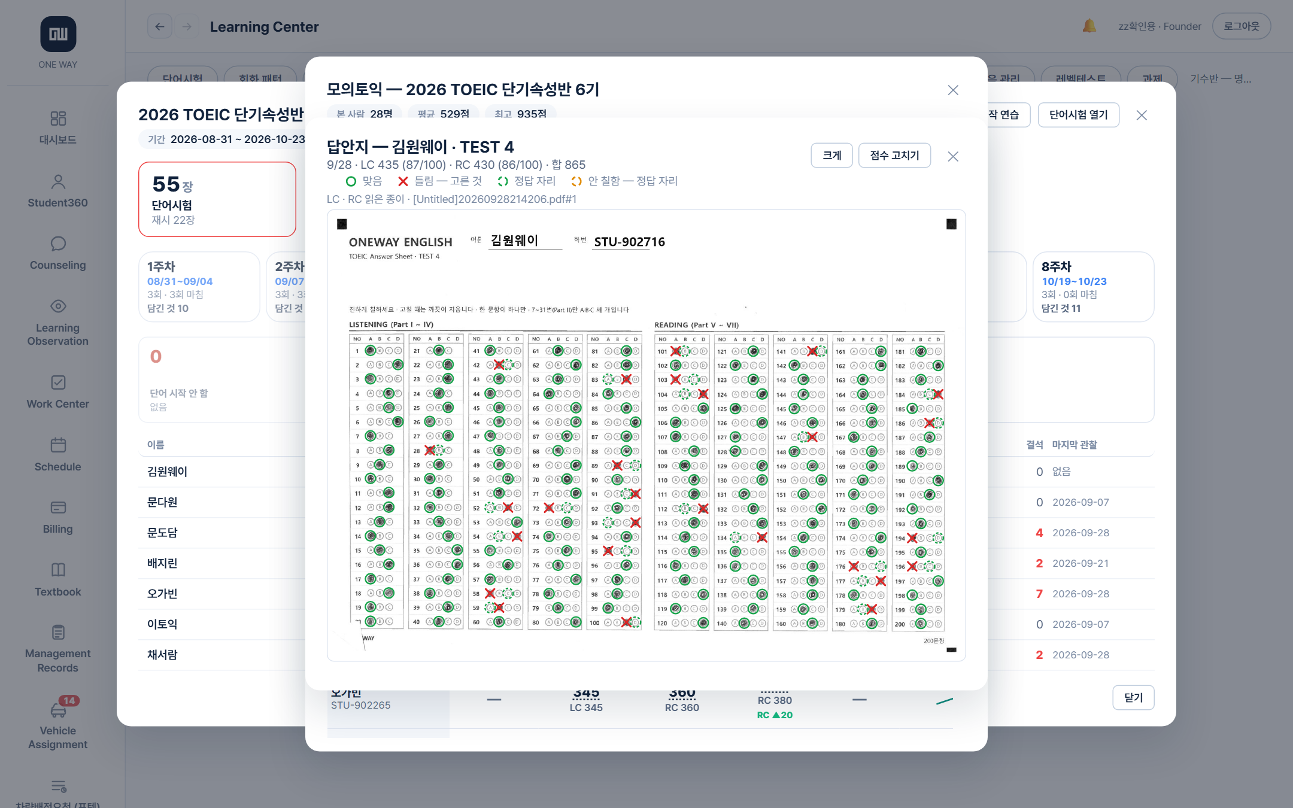This screenshot has width=1293, height=808.
Task: Open Management Records clipboard icon
Action: click(x=58, y=632)
